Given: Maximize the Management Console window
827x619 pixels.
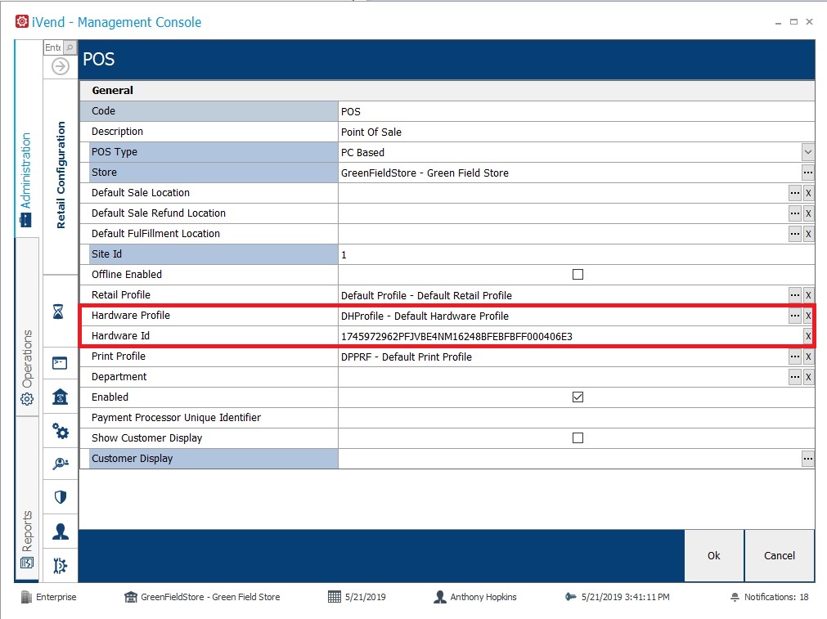Looking at the screenshot, I should pyautogui.click(x=793, y=21).
